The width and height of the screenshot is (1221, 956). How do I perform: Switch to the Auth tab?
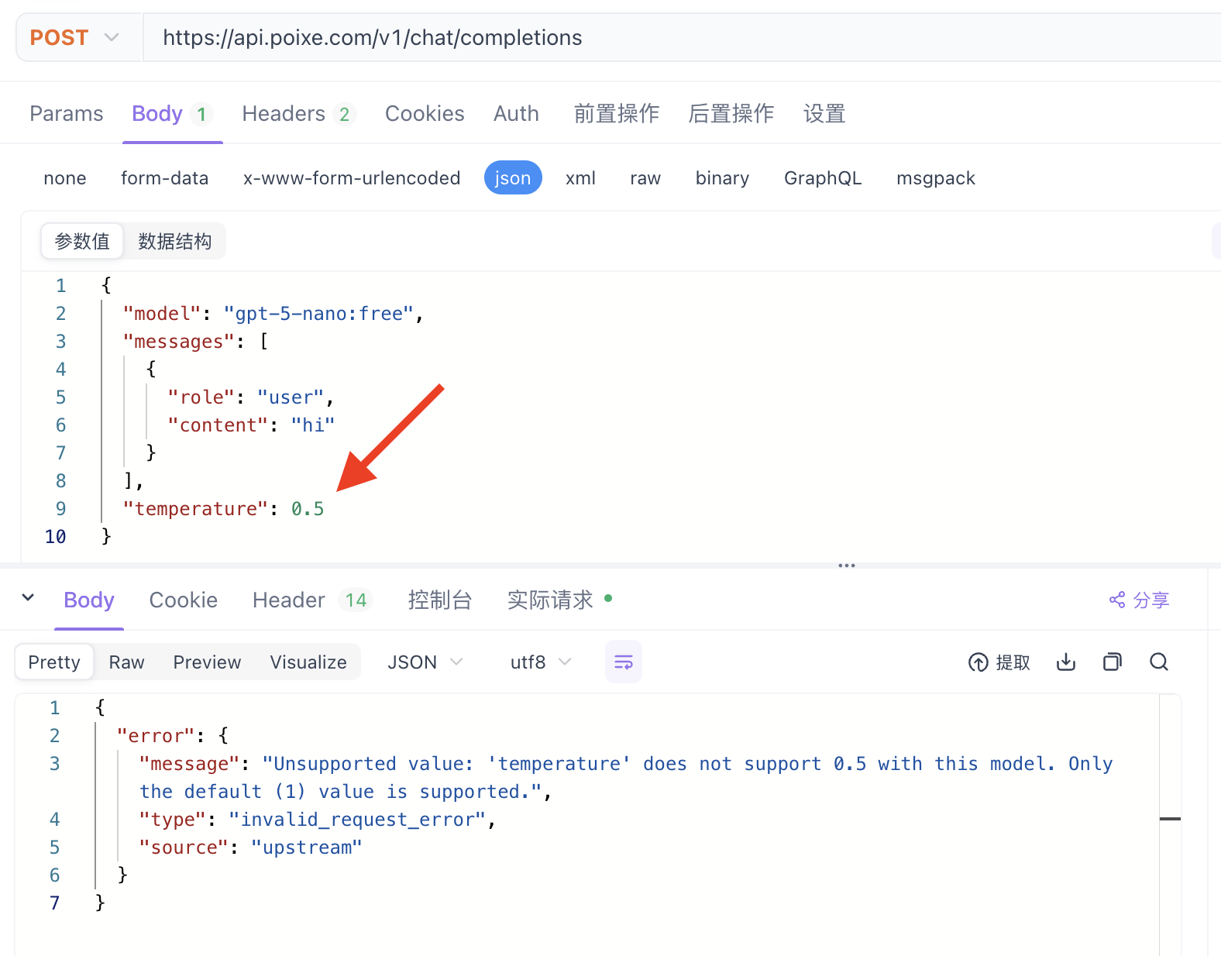(516, 114)
